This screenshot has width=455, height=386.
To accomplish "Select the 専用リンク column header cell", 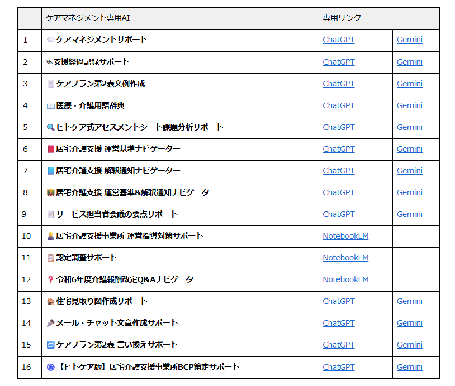I will coord(379,18).
